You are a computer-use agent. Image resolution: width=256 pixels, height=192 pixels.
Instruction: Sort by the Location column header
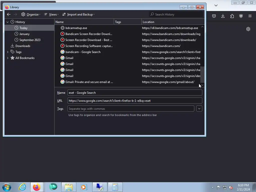(173, 22)
